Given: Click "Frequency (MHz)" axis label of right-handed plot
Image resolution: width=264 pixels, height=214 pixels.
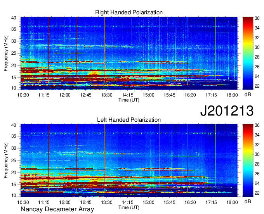Looking at the screenshot, I should coord(6,53).
